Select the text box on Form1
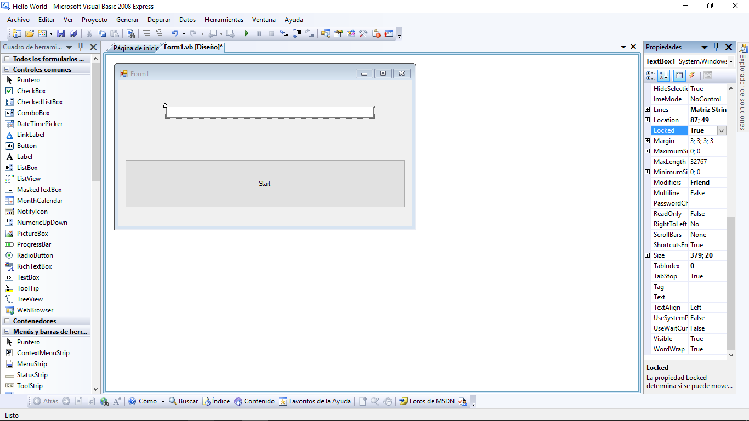The width and height of the screenshot is (749, 421). pyautogui.click(x=270, y=112)
